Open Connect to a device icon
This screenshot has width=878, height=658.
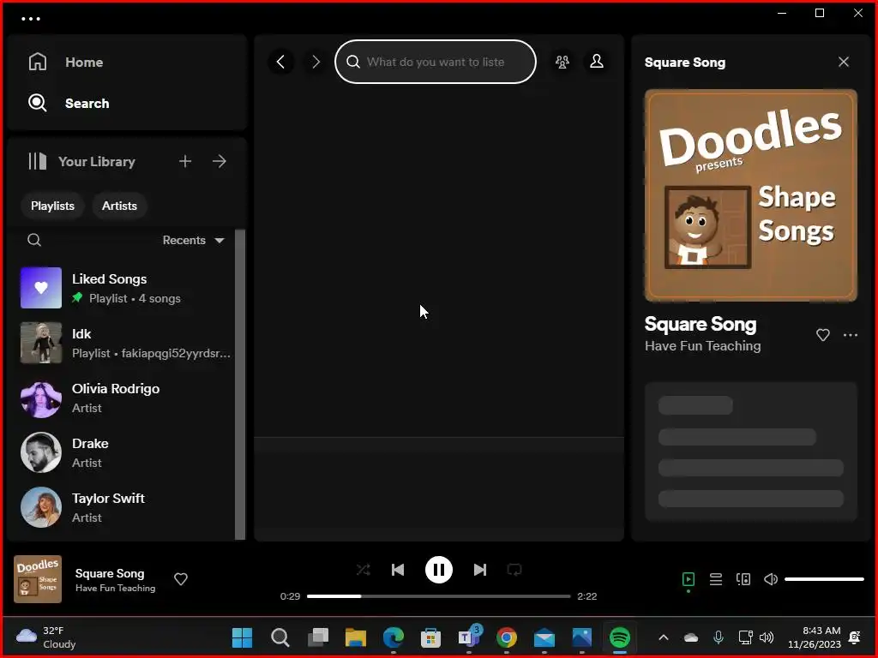[743, 579]
